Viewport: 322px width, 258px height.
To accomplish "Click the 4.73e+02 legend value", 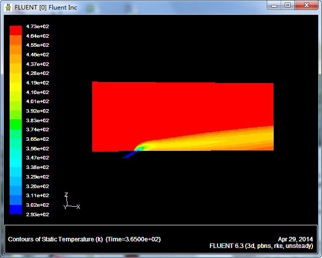I will point(38,27).
